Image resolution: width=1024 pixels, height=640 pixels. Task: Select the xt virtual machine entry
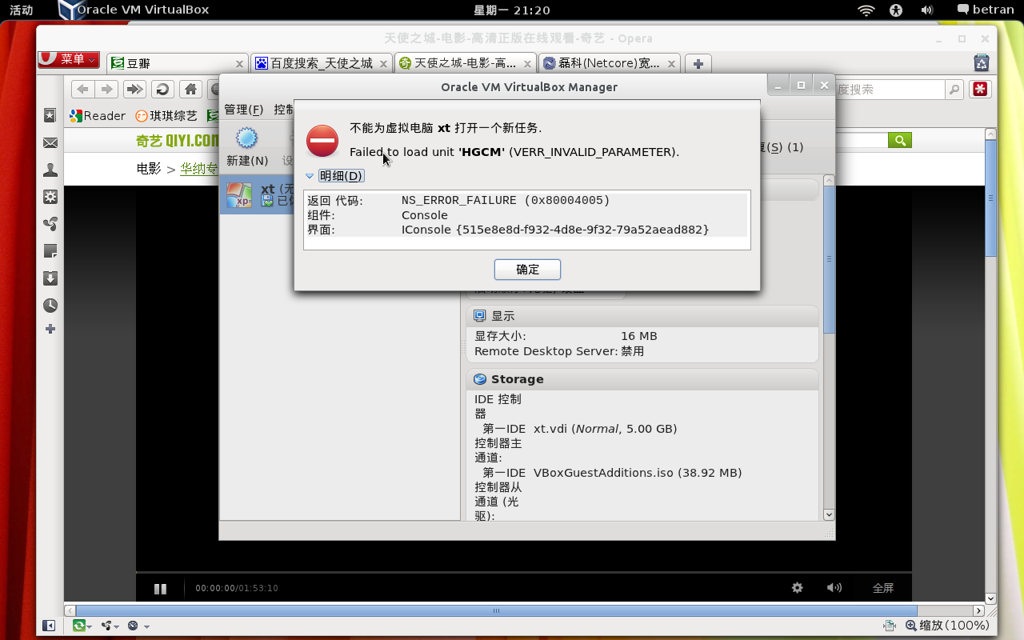tap(257, 194)
